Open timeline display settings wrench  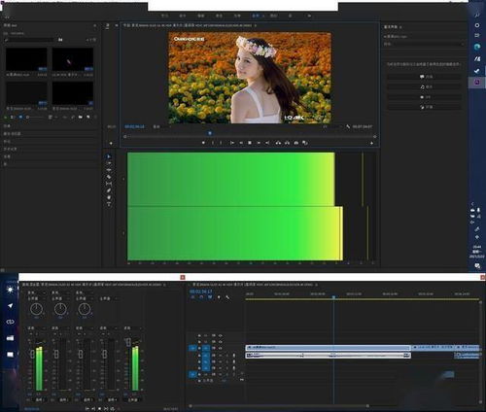[227, 297]
